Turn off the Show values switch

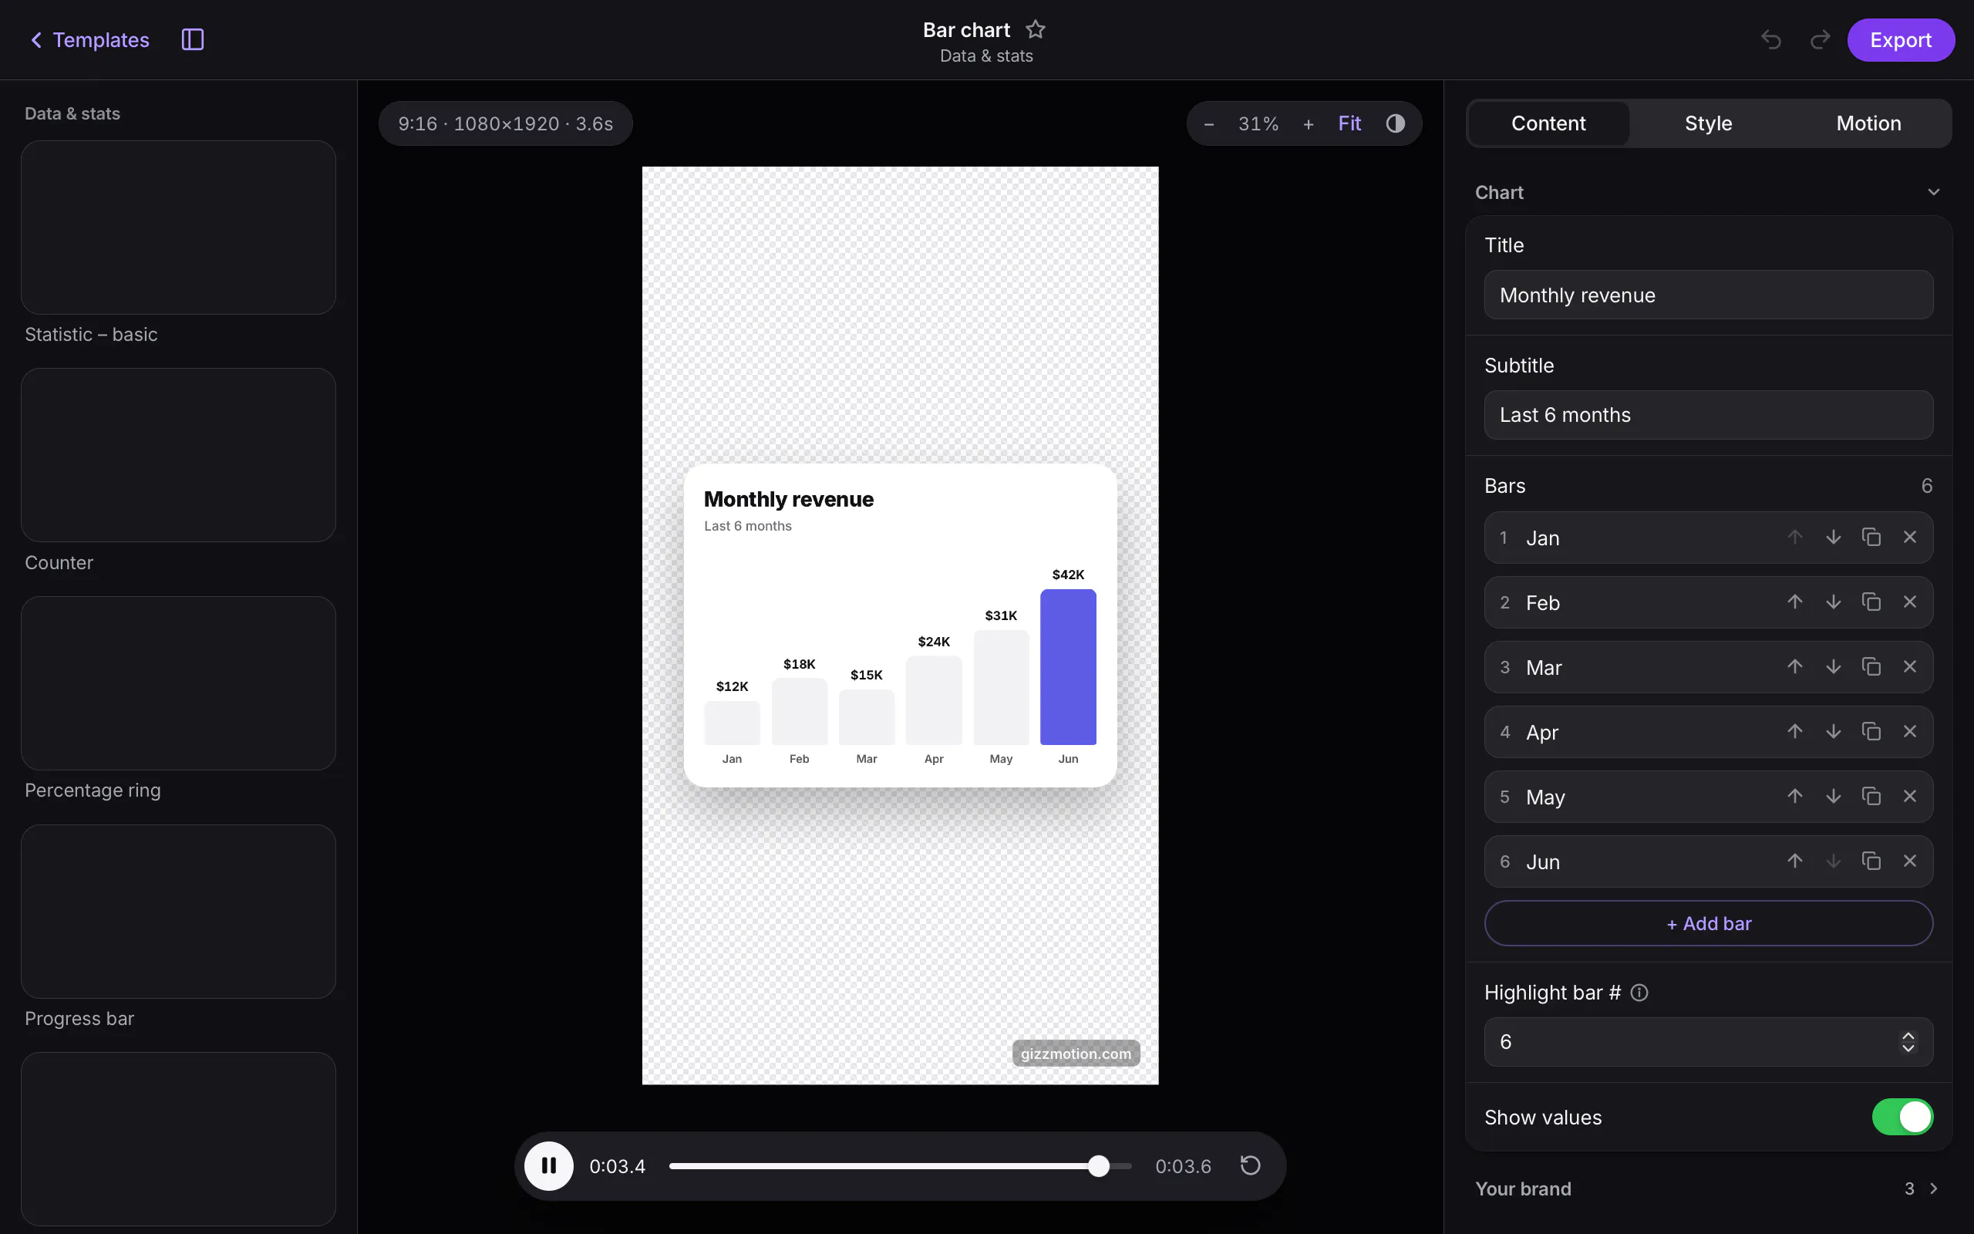pos(1902,1117)
